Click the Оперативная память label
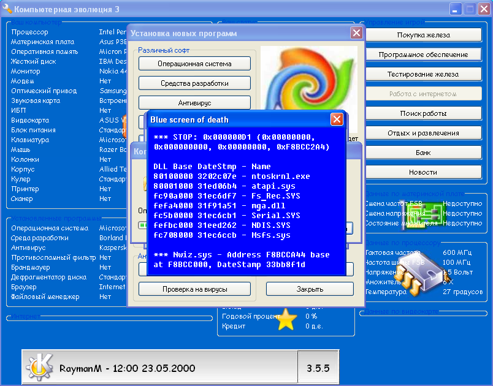This screenshot has width=493, height=386. 44,51
